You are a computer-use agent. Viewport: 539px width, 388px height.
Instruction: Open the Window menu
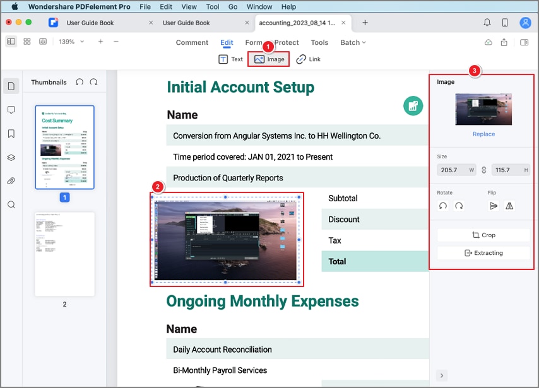pos(259,6)
